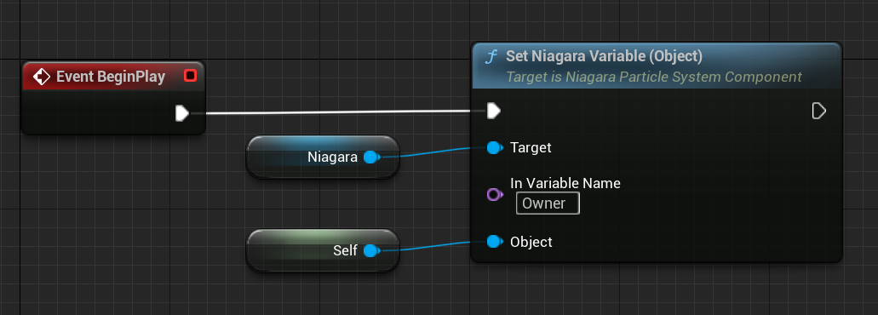878x315 pixels.
Task: Click the function icon on Set Niagara Variable
Action: pyautogui.click(x=491, y=56)
